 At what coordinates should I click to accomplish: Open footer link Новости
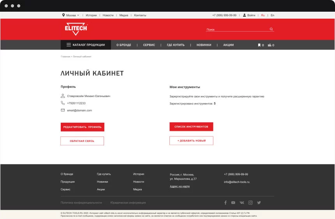click(x=139, y=182)
